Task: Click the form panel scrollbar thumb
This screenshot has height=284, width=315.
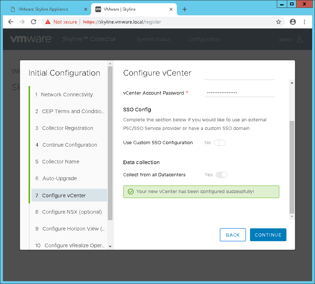Action: pos(292,167)
